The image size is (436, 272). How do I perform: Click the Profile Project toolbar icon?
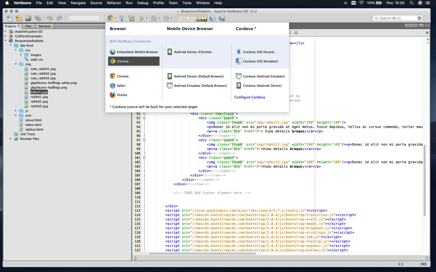pyautogui.click(x=166, y=18)
